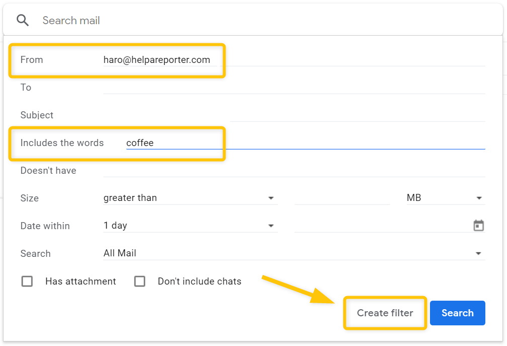Tick the Has attachment checkbox
Screen dimensions: 507x346
tap(27, 282)
